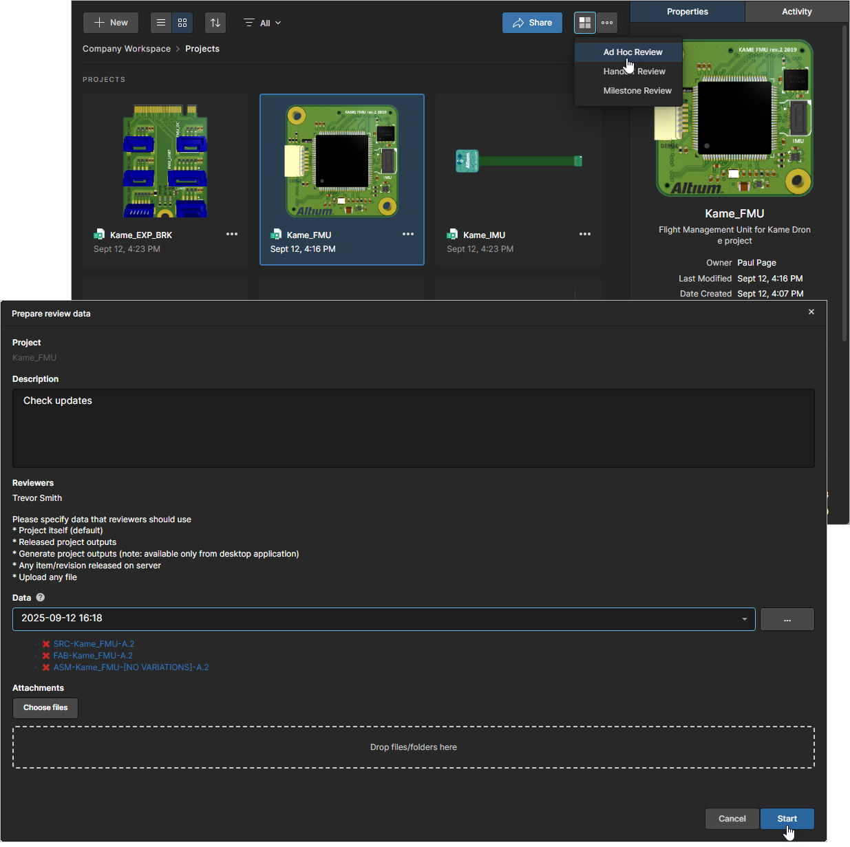Open the three-dot menu beside Share
This screenshot has width=850, height=847.
click(x=607, y=23)
